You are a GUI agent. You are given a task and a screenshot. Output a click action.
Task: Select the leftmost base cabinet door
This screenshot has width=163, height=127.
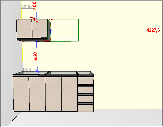click(x=21, y=94)
